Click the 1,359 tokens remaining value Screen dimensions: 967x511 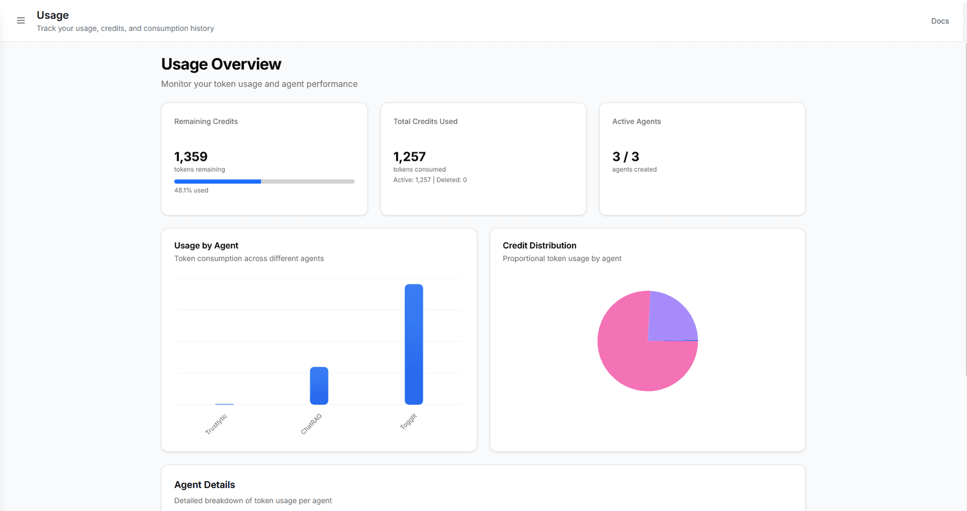[191, 157]
